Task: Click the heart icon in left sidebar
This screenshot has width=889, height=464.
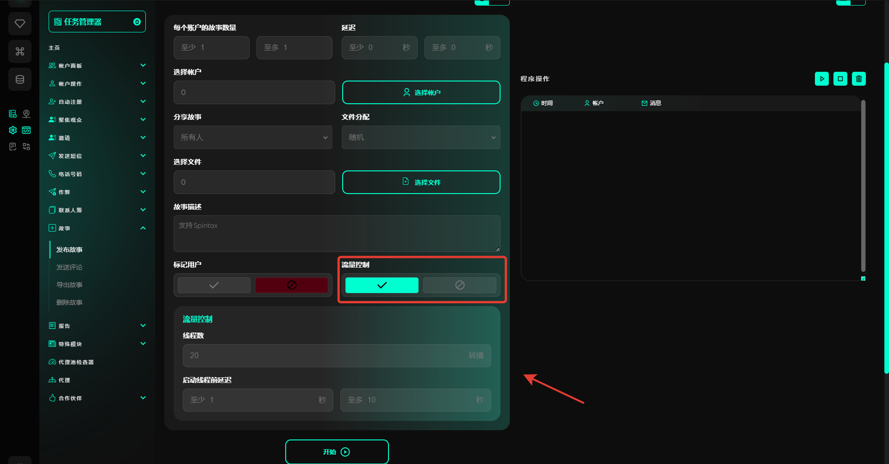Action: (x=20, y=24)
